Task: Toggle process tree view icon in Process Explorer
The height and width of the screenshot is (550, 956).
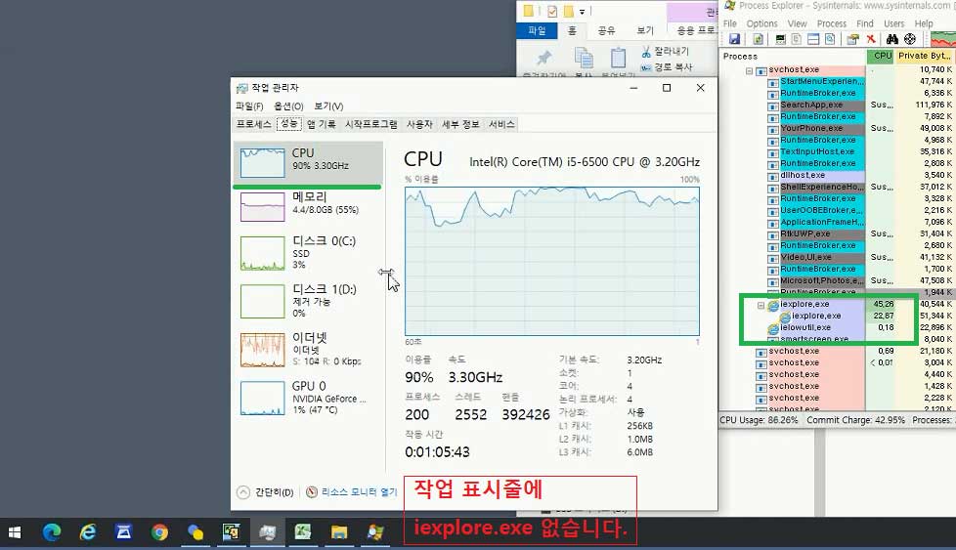Action: tap(797, 40)
